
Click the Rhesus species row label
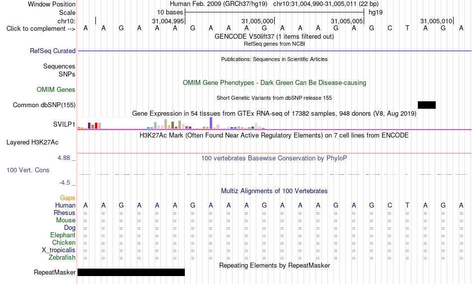[x=65, y=213]
